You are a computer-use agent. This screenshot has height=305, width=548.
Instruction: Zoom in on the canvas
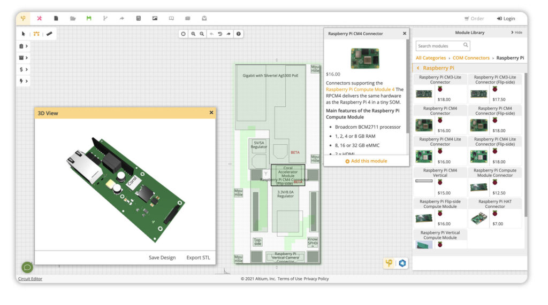point(193,34)
